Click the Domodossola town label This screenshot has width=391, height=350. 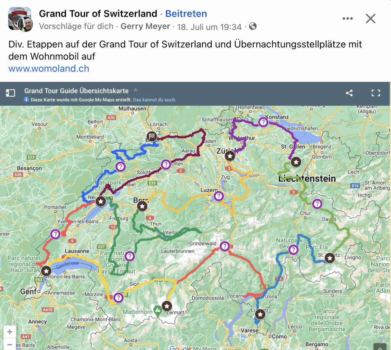tap(208, 298)
